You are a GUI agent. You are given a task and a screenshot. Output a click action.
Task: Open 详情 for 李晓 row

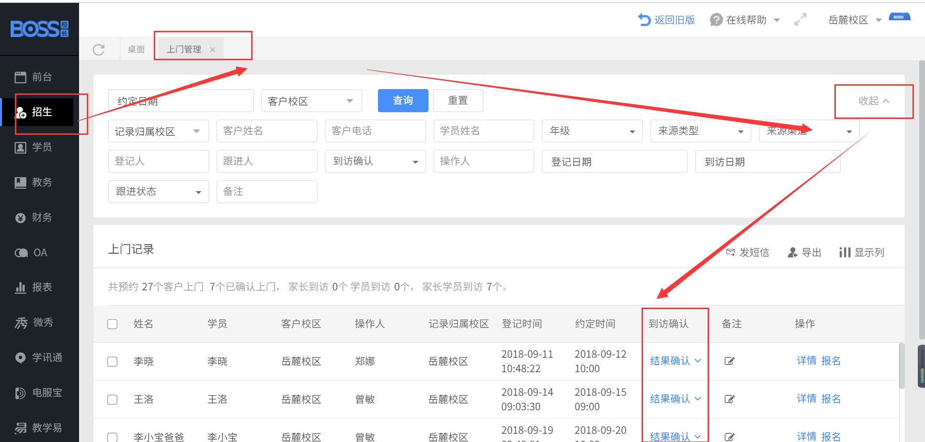pyautogui.click(x=806, y=361)
